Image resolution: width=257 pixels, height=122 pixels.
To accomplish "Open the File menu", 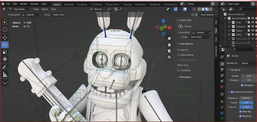I will click(8, 4).
